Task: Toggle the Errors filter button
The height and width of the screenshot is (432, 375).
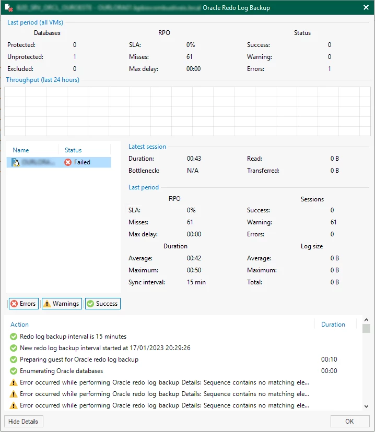Action: click(x=24, y=304)
